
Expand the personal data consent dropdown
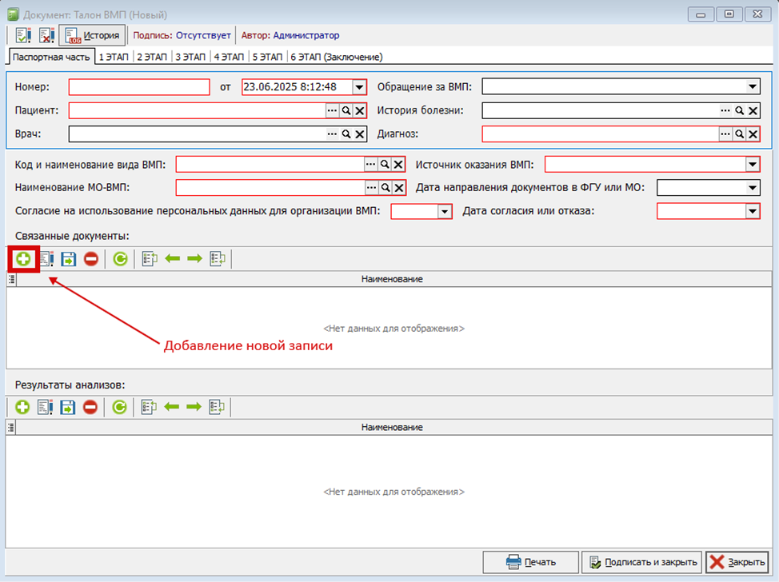click(445, 212)
